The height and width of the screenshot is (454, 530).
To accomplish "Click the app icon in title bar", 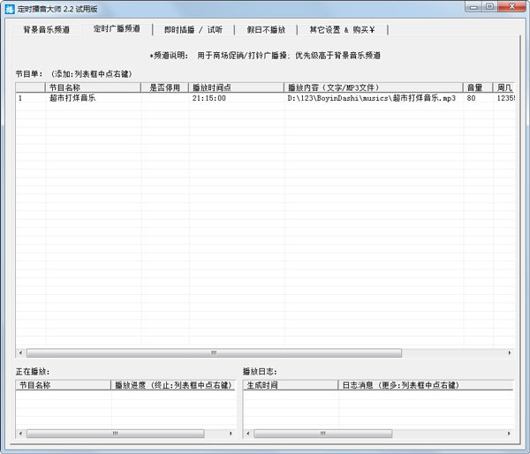I will point(9,8).
